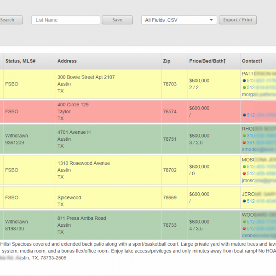Click the red dot in the Woodard contact
The width and height of the screenshot is (276, 276).
[x=244, y=229]
